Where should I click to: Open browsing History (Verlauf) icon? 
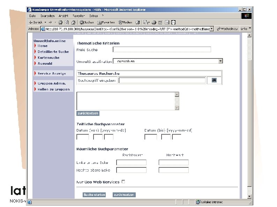[137, 22]
